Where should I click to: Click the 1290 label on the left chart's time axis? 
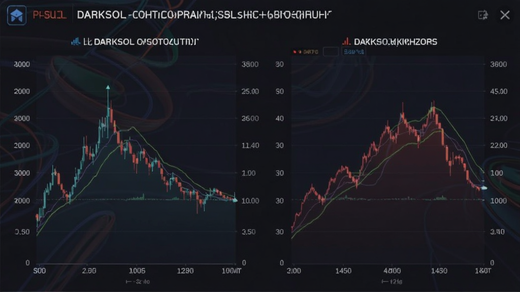185,271
